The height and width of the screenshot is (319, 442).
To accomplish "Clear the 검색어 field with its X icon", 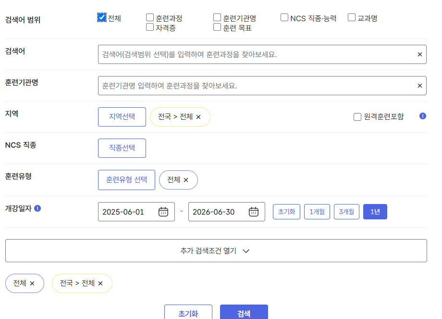I will click(420, 54).
